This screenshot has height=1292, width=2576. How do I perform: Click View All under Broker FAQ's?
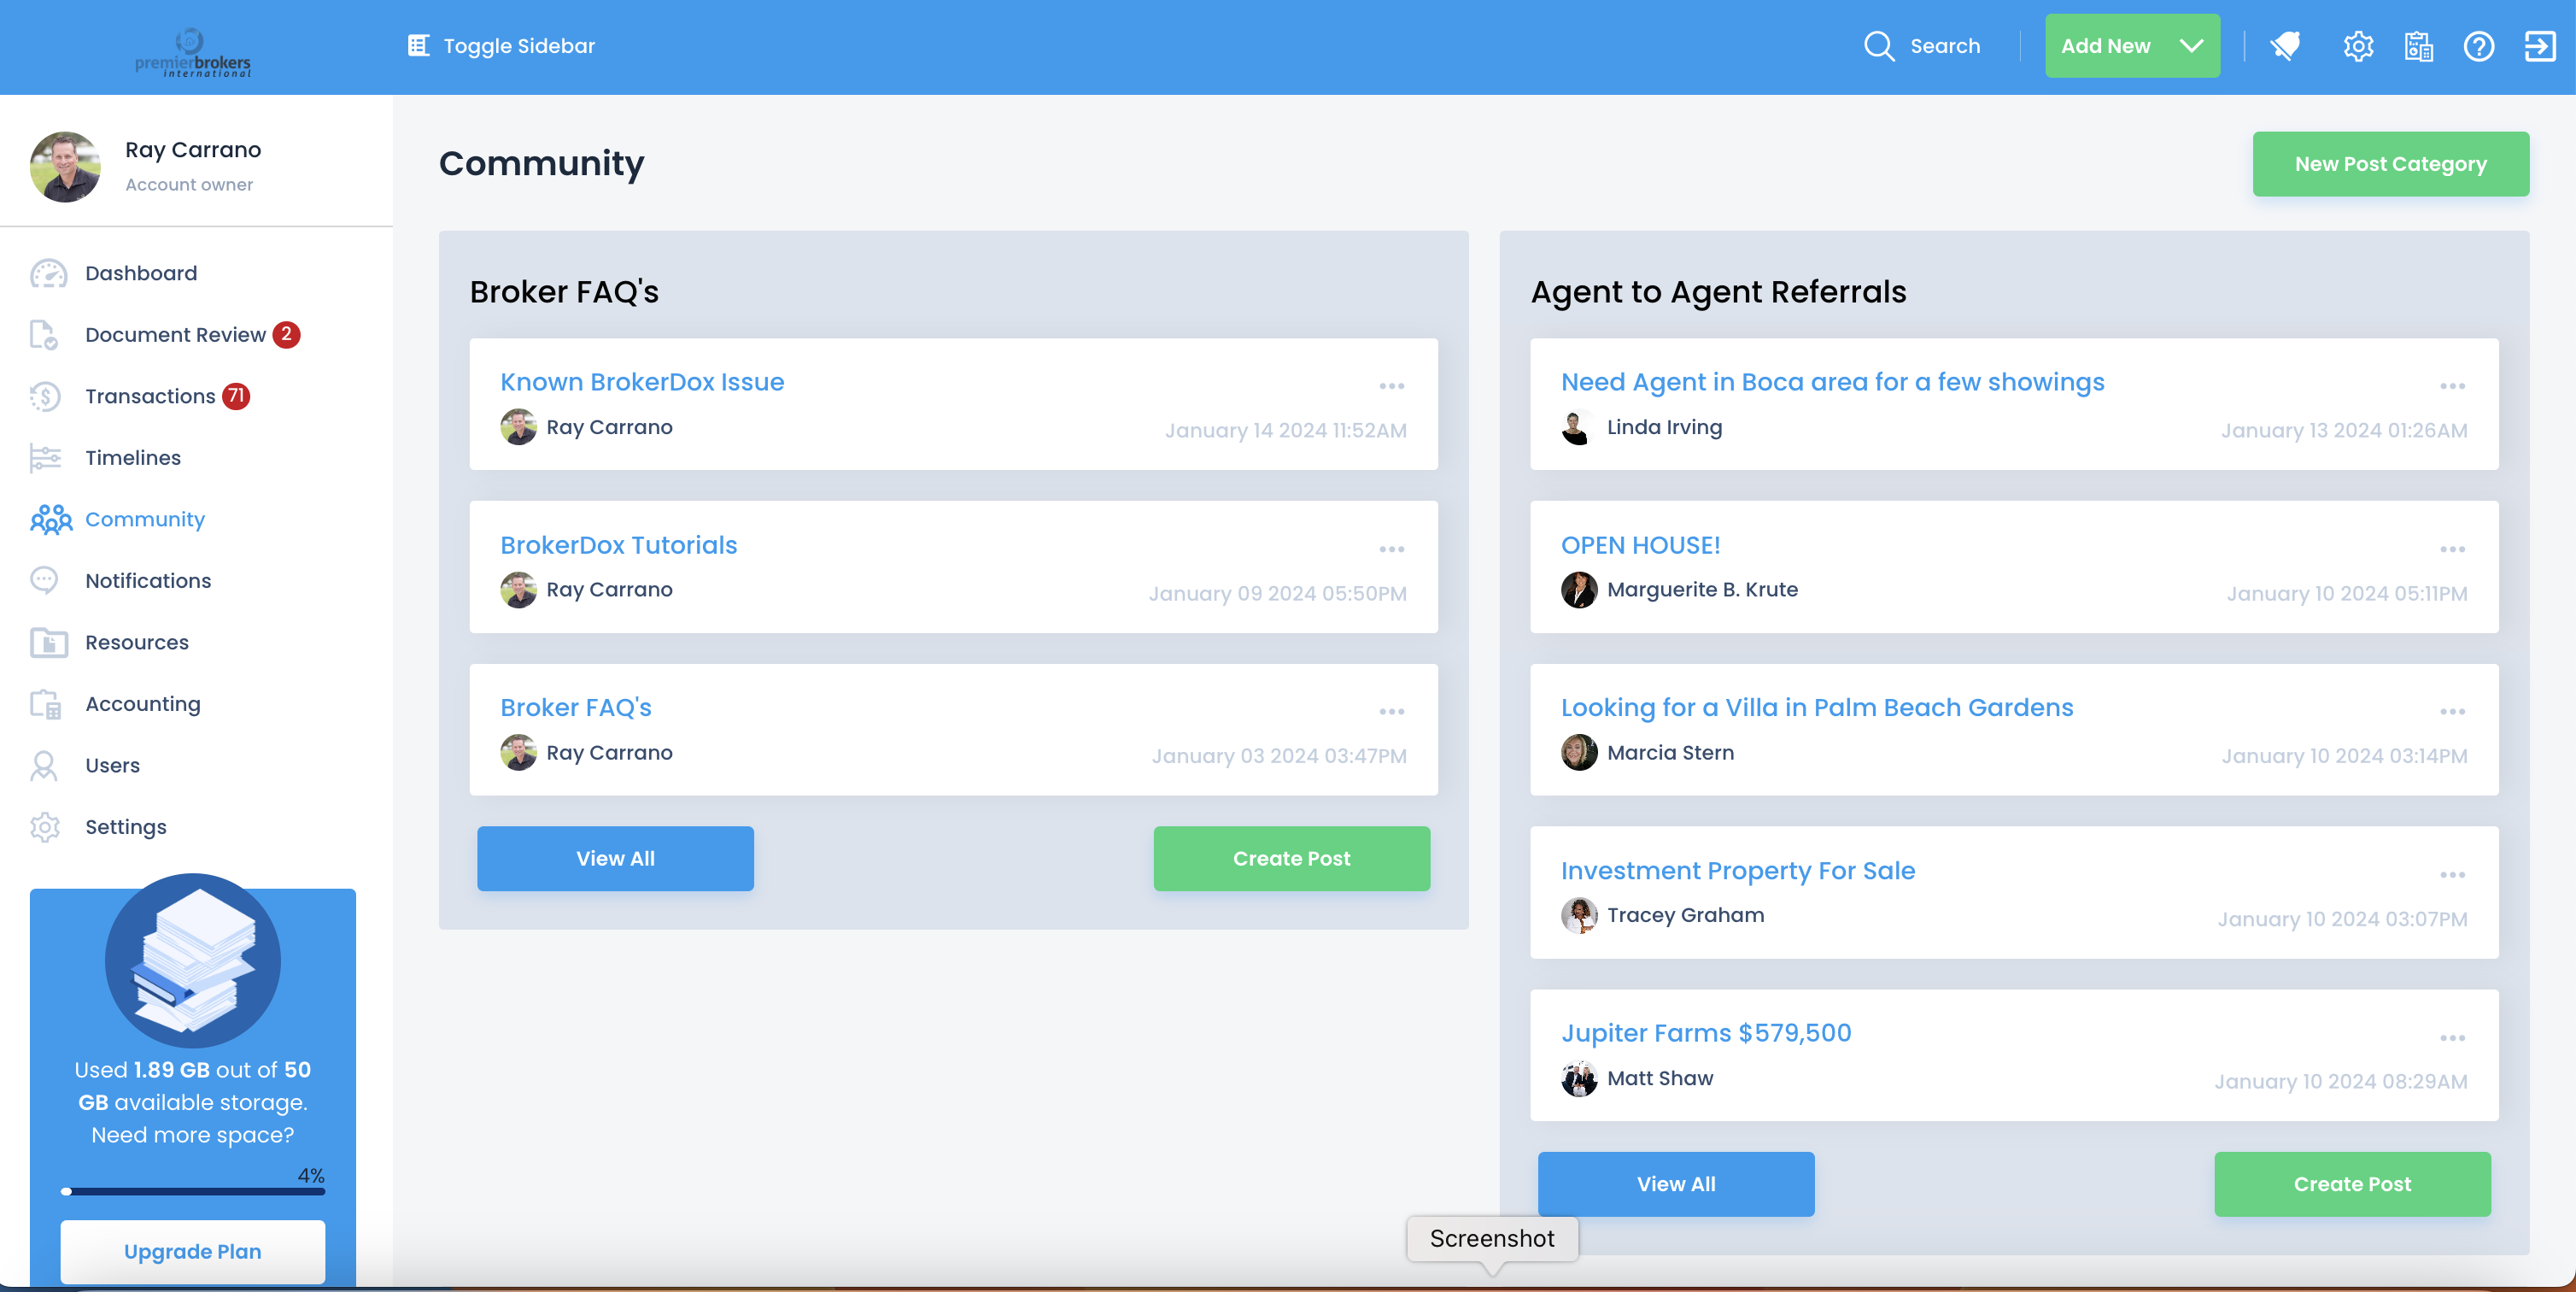point(615,859)
